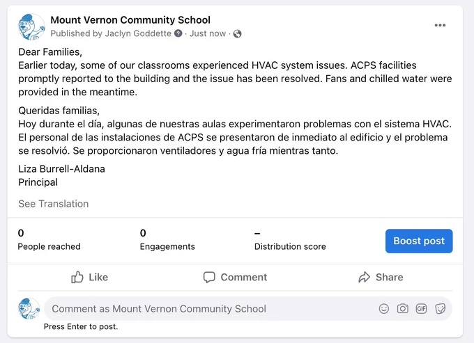The height and width of the screenshot is (343, 474).
Task: Click the See Translation link
Action: tap(54, 204)
